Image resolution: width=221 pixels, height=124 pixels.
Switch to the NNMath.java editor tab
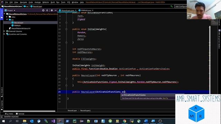[86, 10]
